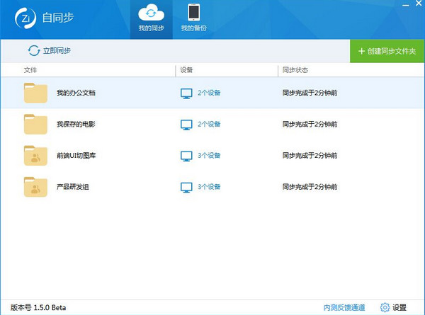425x315 pixels.
Task: Open 3个设备 link for 产品研发组
Action: (209, 187)
